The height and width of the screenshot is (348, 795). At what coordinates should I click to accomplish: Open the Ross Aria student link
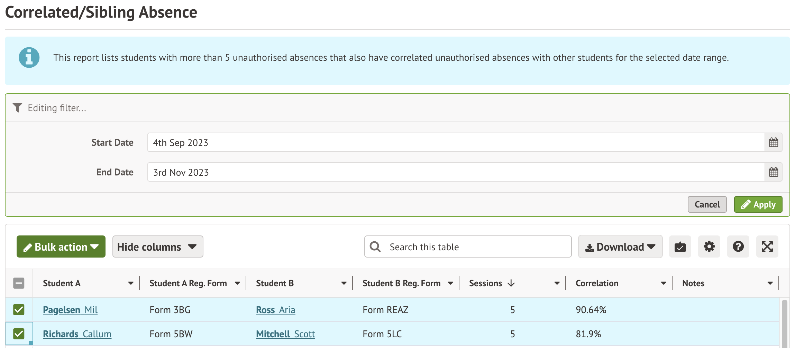click(x=275, y=310)
